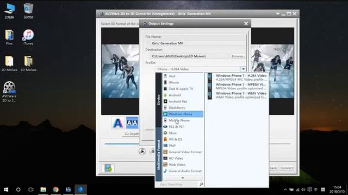Open Google Chrome from taskbar
This screenshot has height=195, width=348.
tap(55, 190)
